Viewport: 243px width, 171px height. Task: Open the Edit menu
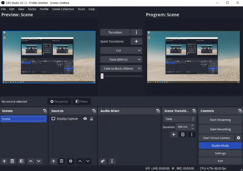(x=12, y=9)
